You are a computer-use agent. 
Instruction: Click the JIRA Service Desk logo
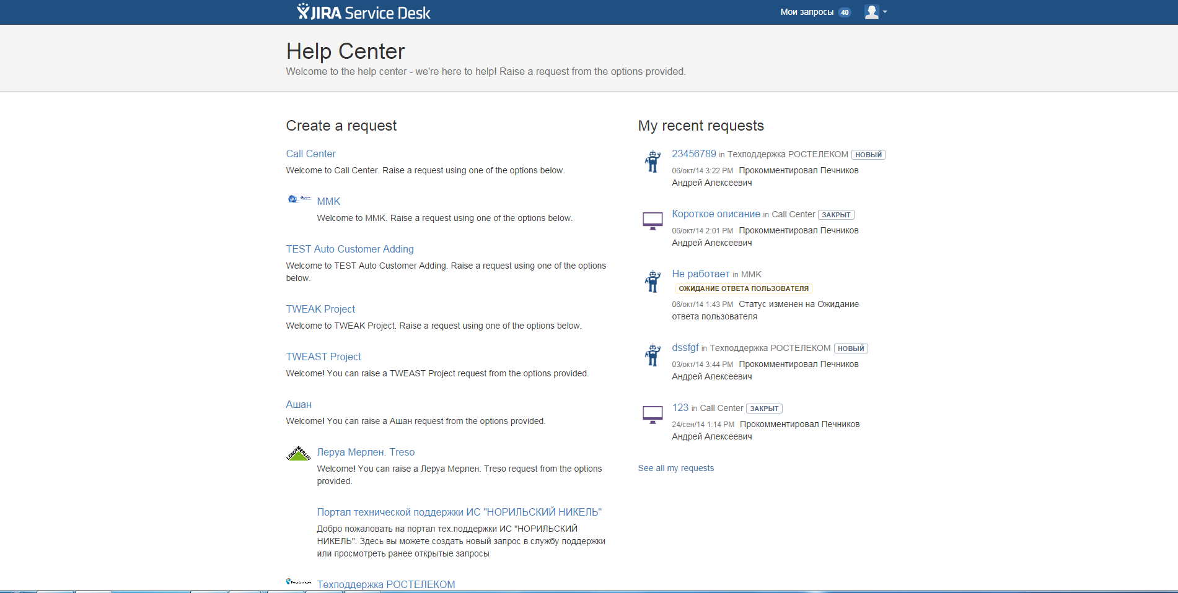pyautogui.click(x=363, y=12)
